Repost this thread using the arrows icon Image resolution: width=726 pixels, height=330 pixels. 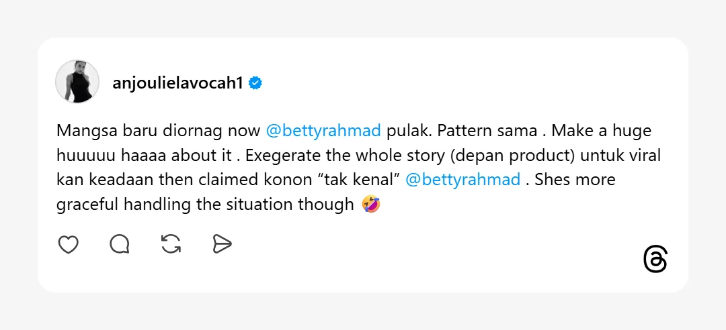coord(171,245)
